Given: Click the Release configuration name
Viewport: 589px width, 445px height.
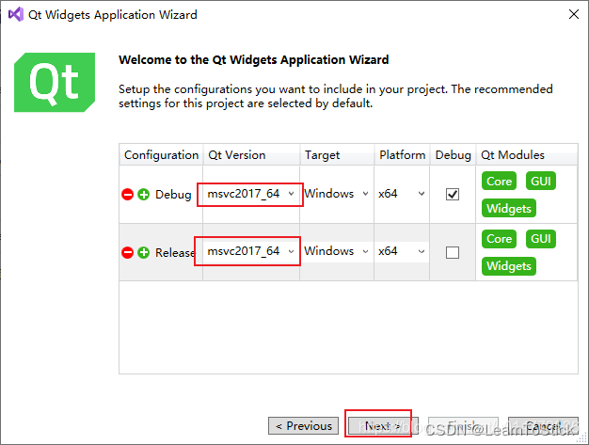Looking at the screenshot, I should pos(175,252).
